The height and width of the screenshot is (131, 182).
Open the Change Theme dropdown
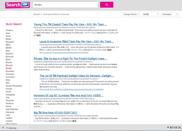[131, 14]
